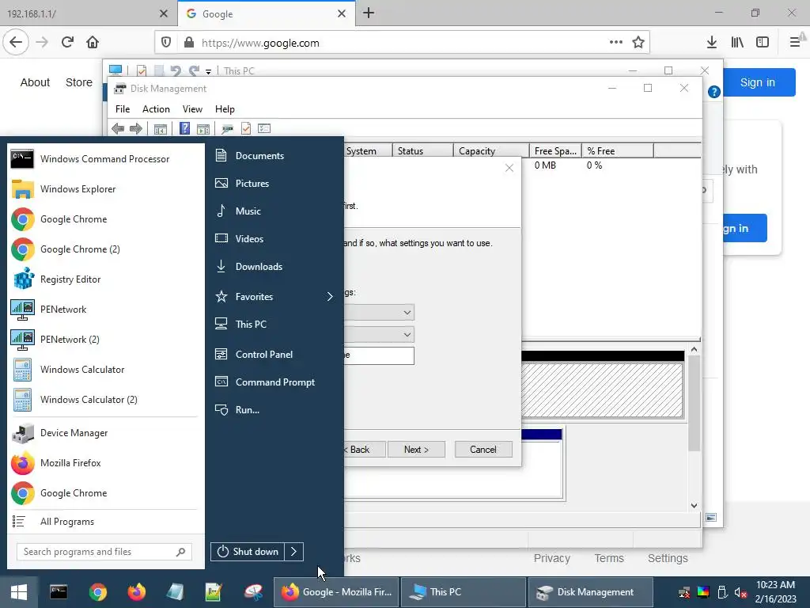Click Back button in the wizard
This screenshot has width=810, height=608.
[x=364, y=450]
